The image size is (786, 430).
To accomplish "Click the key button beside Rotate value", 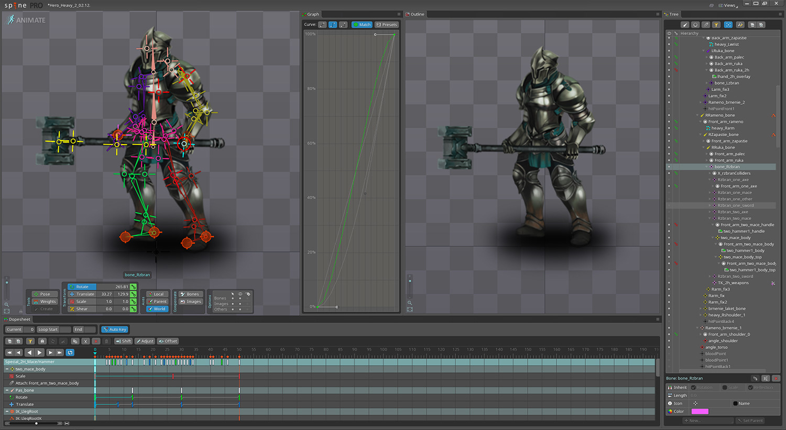I will click(x=133, y=286).
